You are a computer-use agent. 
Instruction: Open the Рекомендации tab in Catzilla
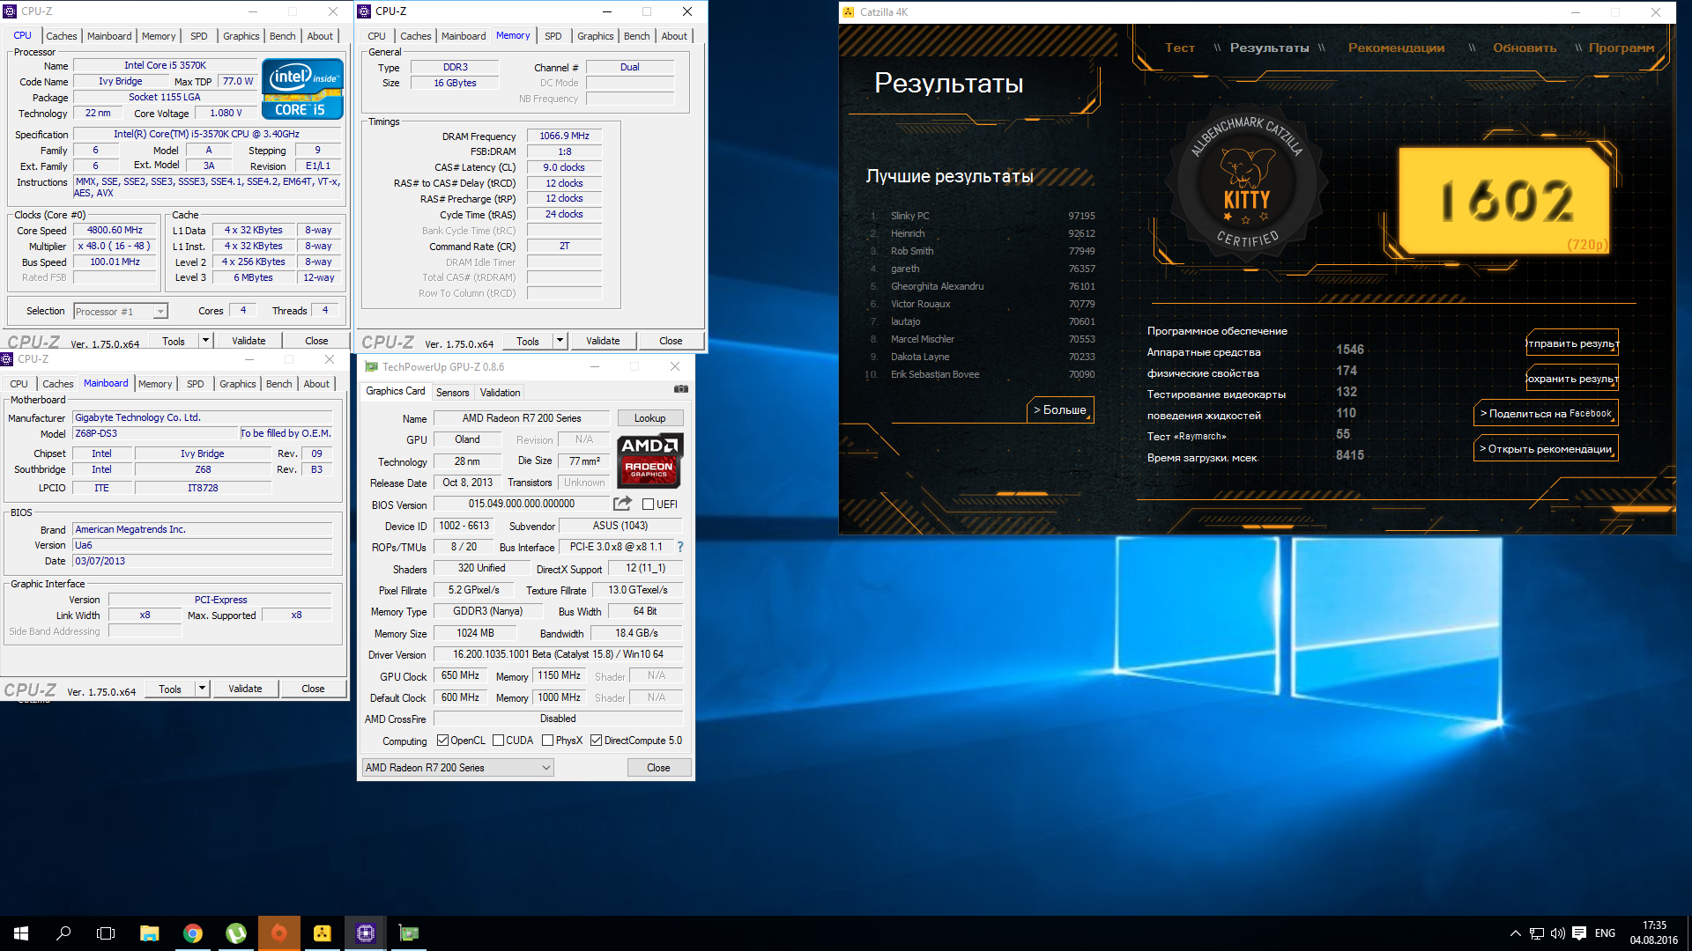click(x=1396, y=48)
